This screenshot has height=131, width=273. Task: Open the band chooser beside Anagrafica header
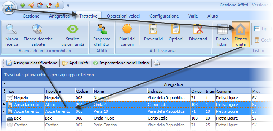4,84
